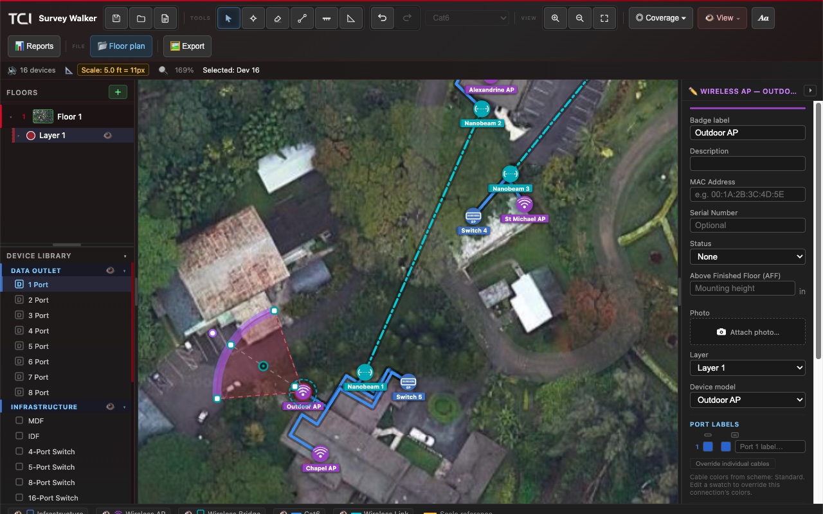Select the Switch 5 device icon
Image resolution: width=823 pixels, height=514 pixels.
(x=408, y=383)
